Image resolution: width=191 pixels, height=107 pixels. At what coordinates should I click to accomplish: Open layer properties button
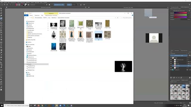pos(181,78)
